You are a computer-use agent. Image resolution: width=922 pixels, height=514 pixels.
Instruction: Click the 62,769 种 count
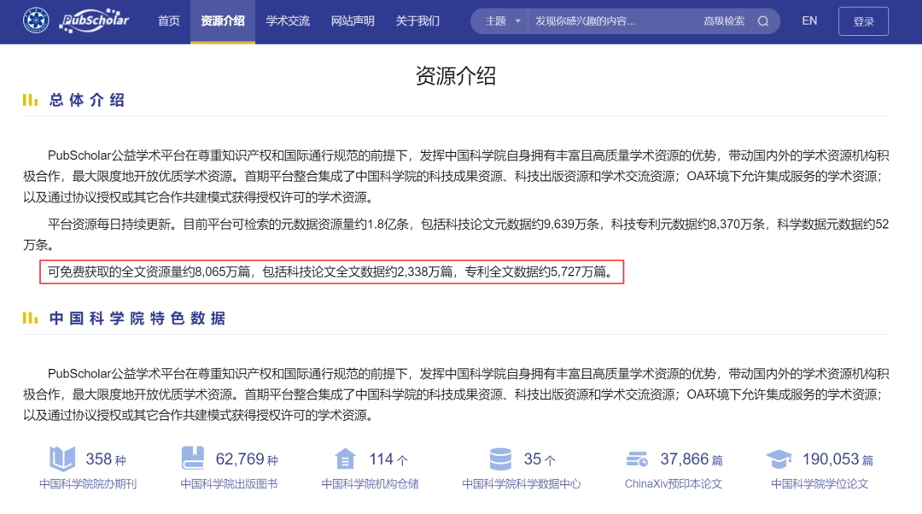247,459
